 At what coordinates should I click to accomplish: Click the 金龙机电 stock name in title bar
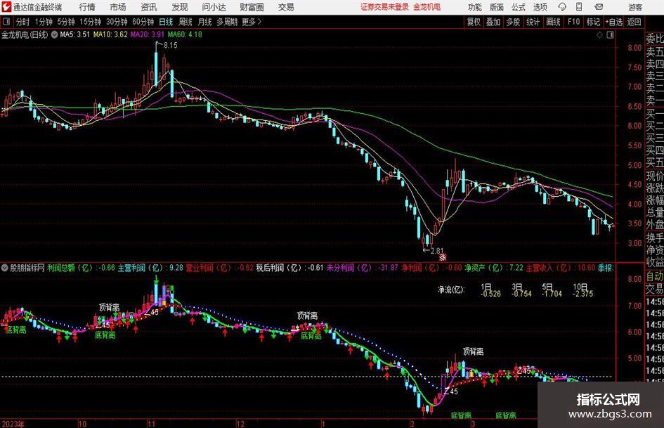tap(427, 7)
